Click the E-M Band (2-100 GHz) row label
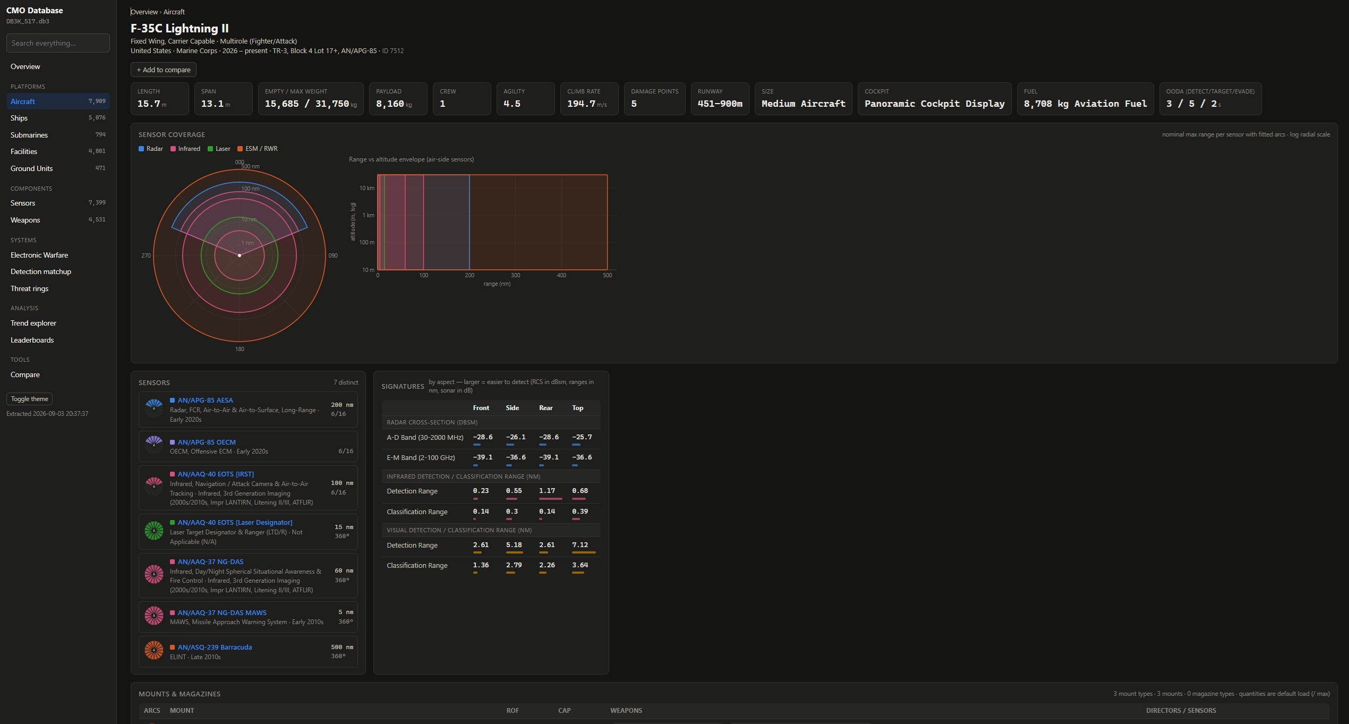Screen dimensions: 1349x724 pos(421,458)
